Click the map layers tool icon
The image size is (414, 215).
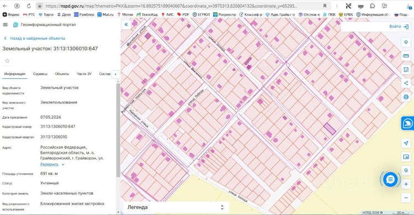tap(406, 42)
